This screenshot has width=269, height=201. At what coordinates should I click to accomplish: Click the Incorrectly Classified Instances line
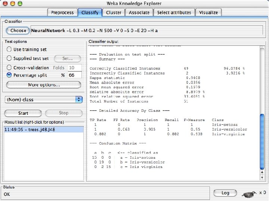[167, 73]
